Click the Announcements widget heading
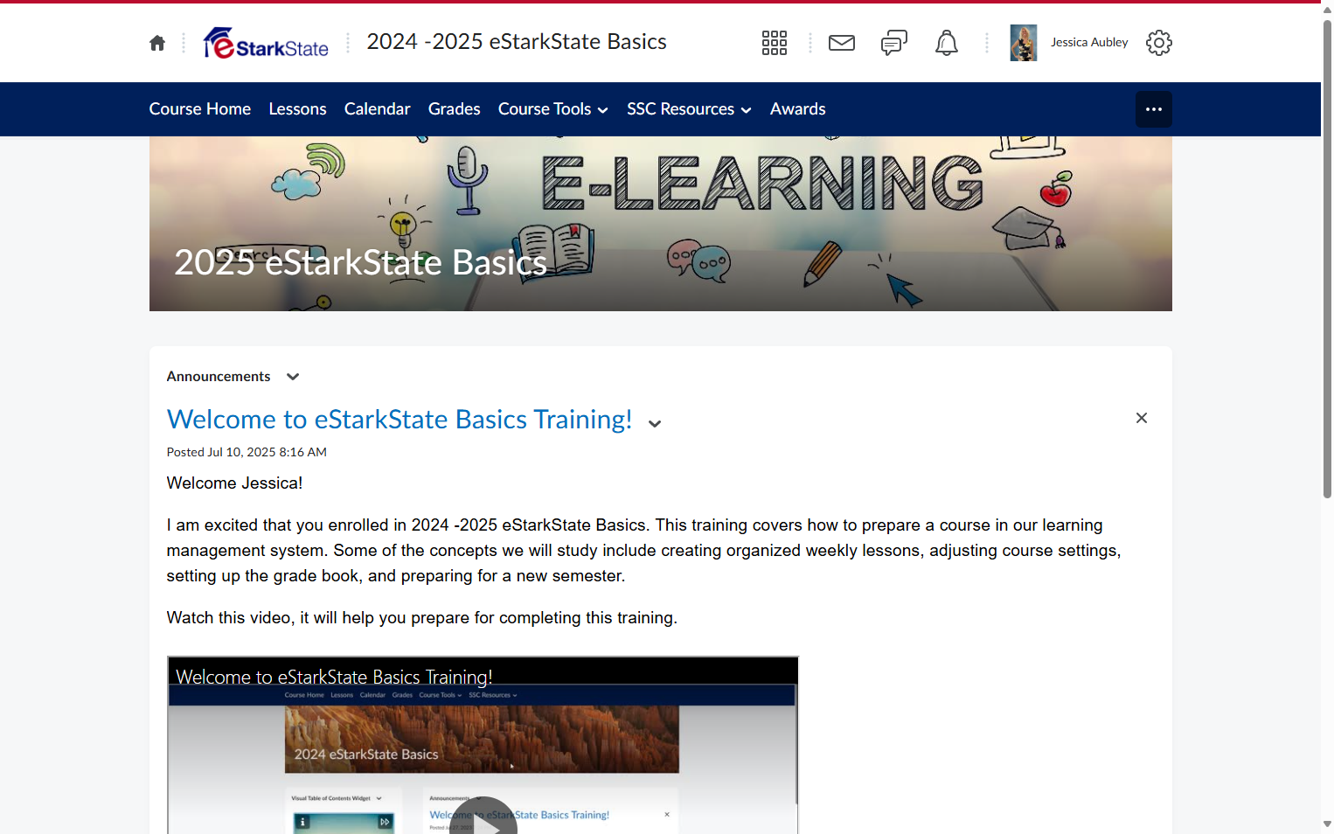Viewport: 1334px width, 834px height. click(219, 377)
